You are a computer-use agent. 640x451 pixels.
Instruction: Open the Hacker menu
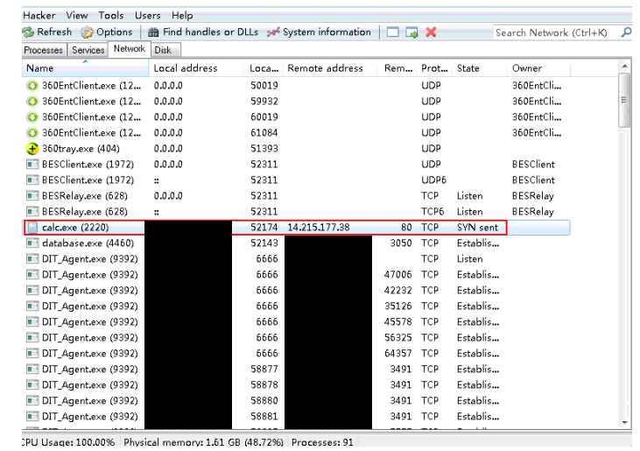[39, 16]
